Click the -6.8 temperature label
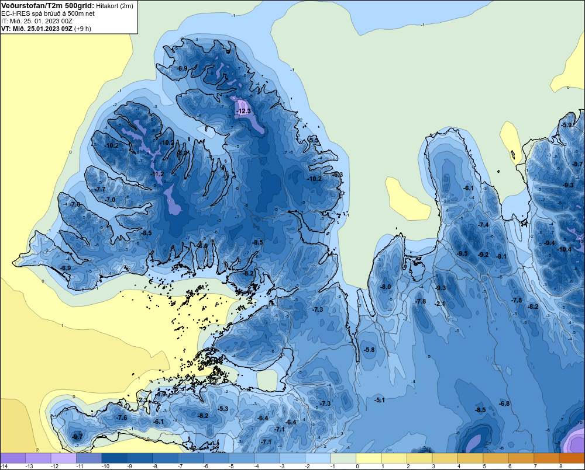Screen dimensions: 585x470 click(504, 403)
